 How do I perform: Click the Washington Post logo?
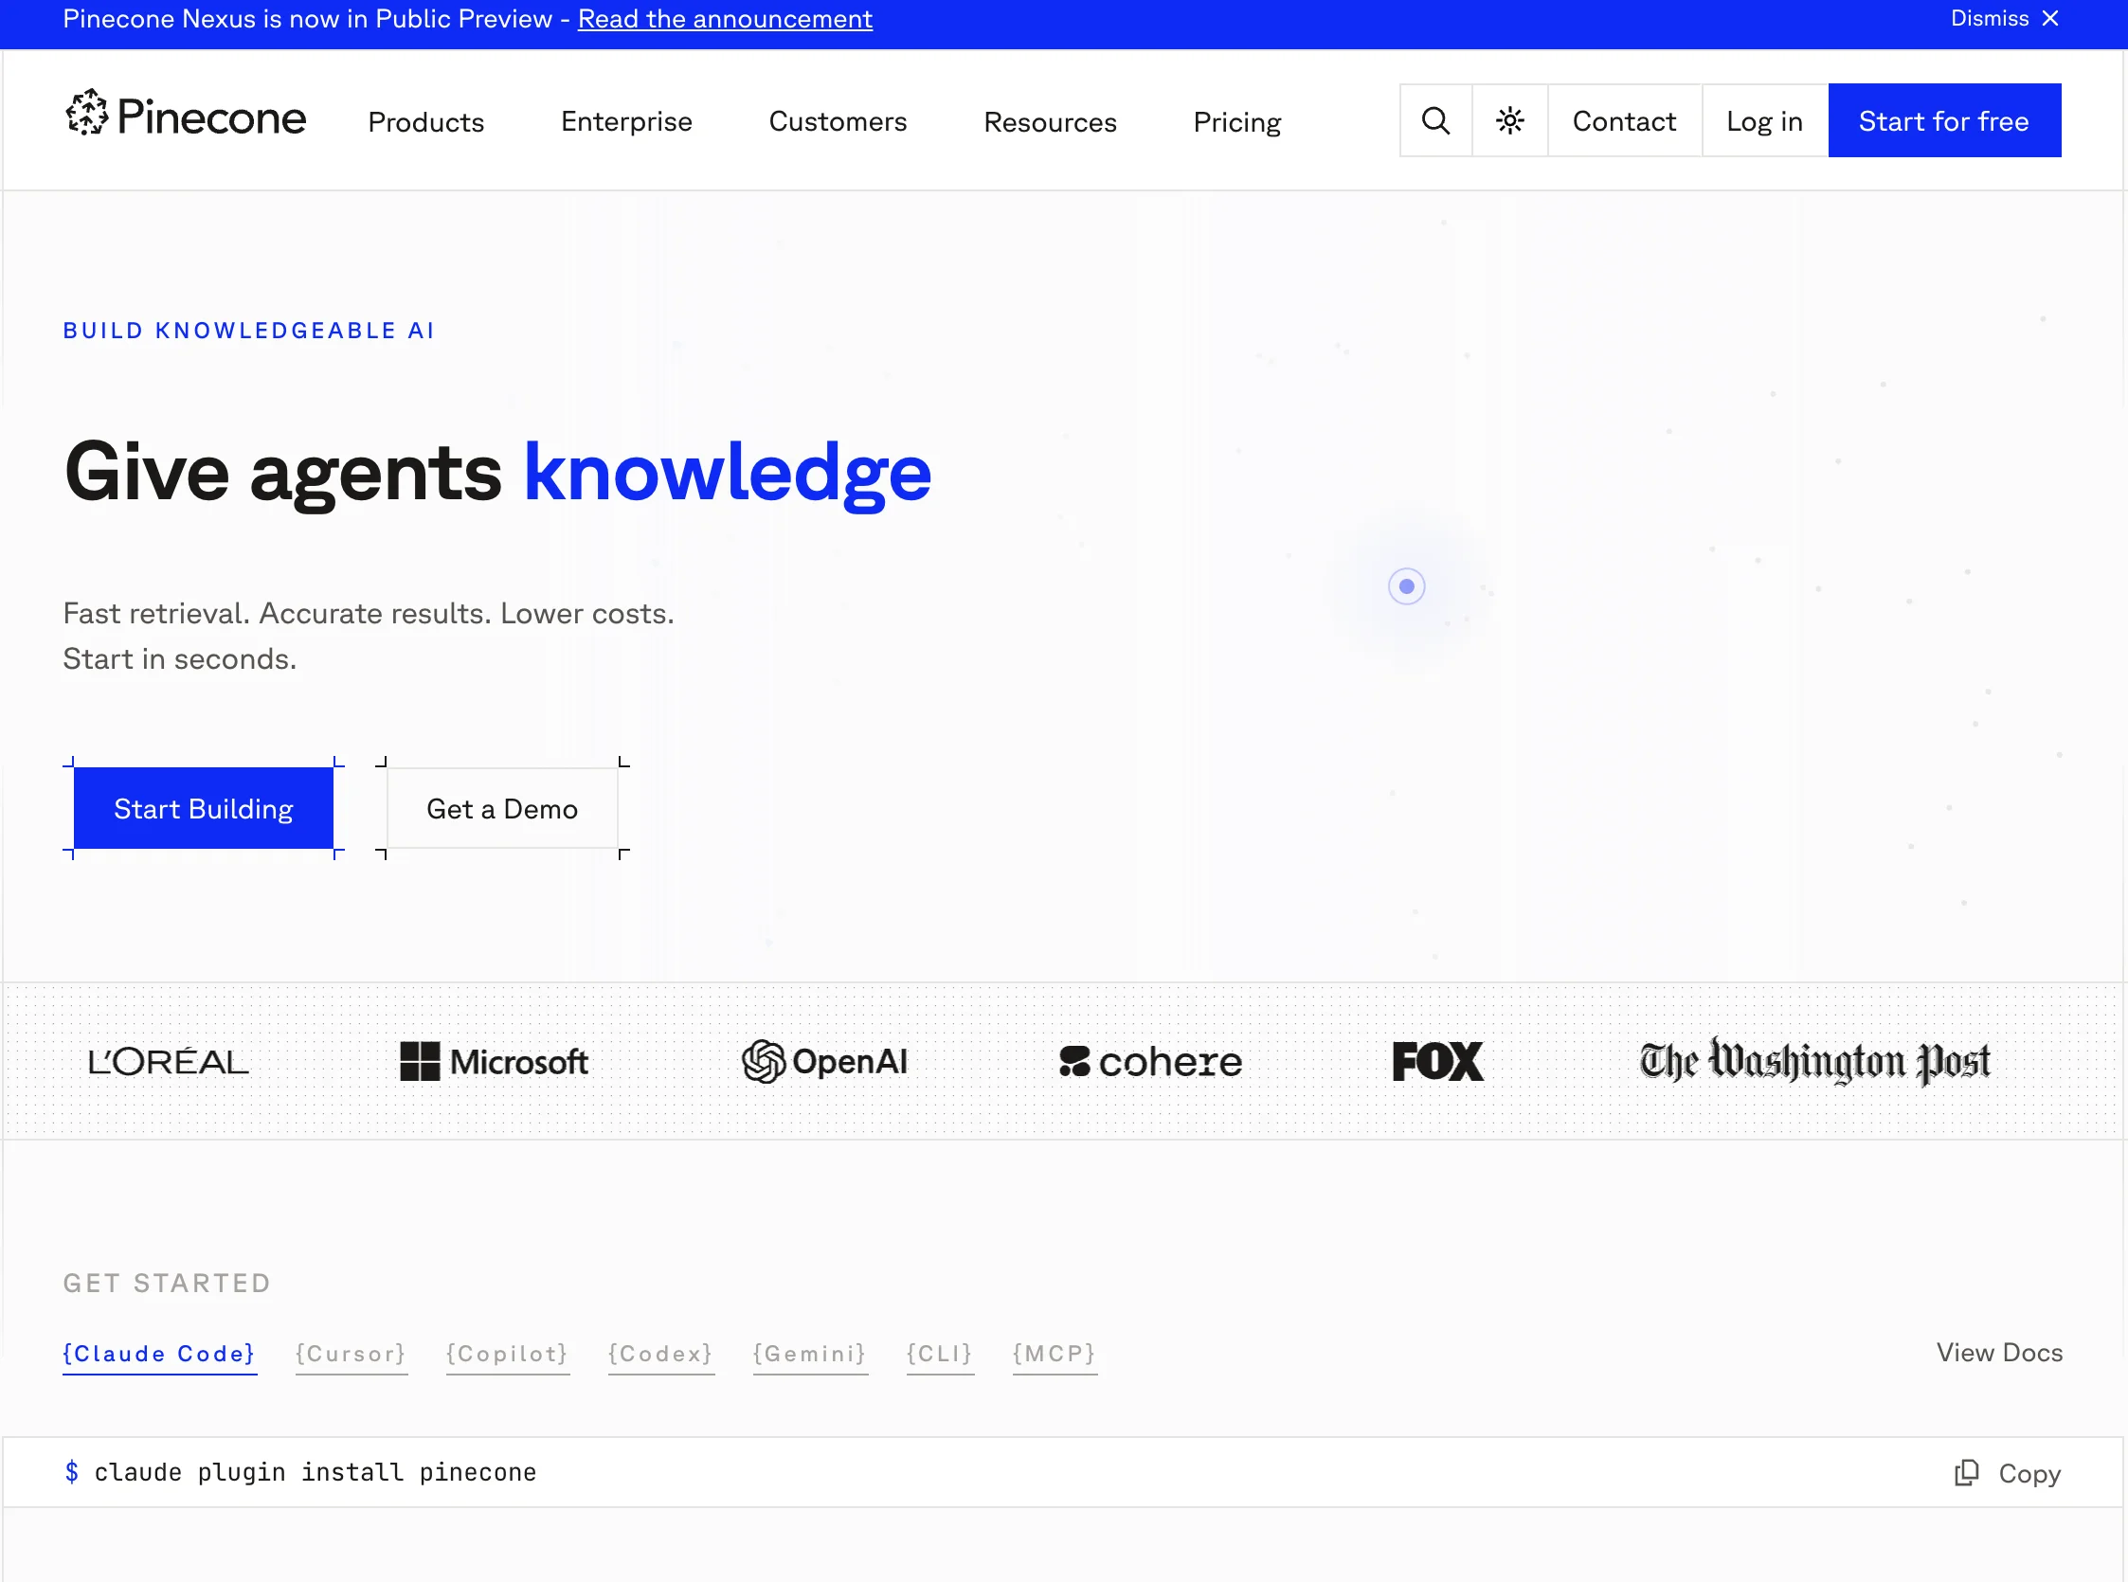(x=1814, y=1061)
